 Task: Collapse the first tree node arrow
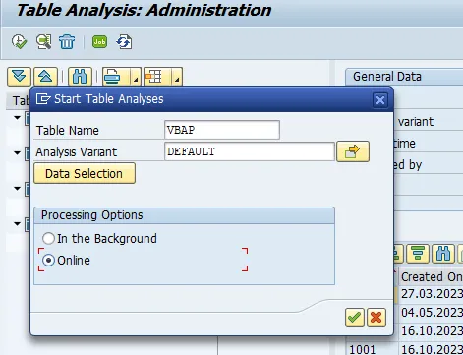pos(17,117)
